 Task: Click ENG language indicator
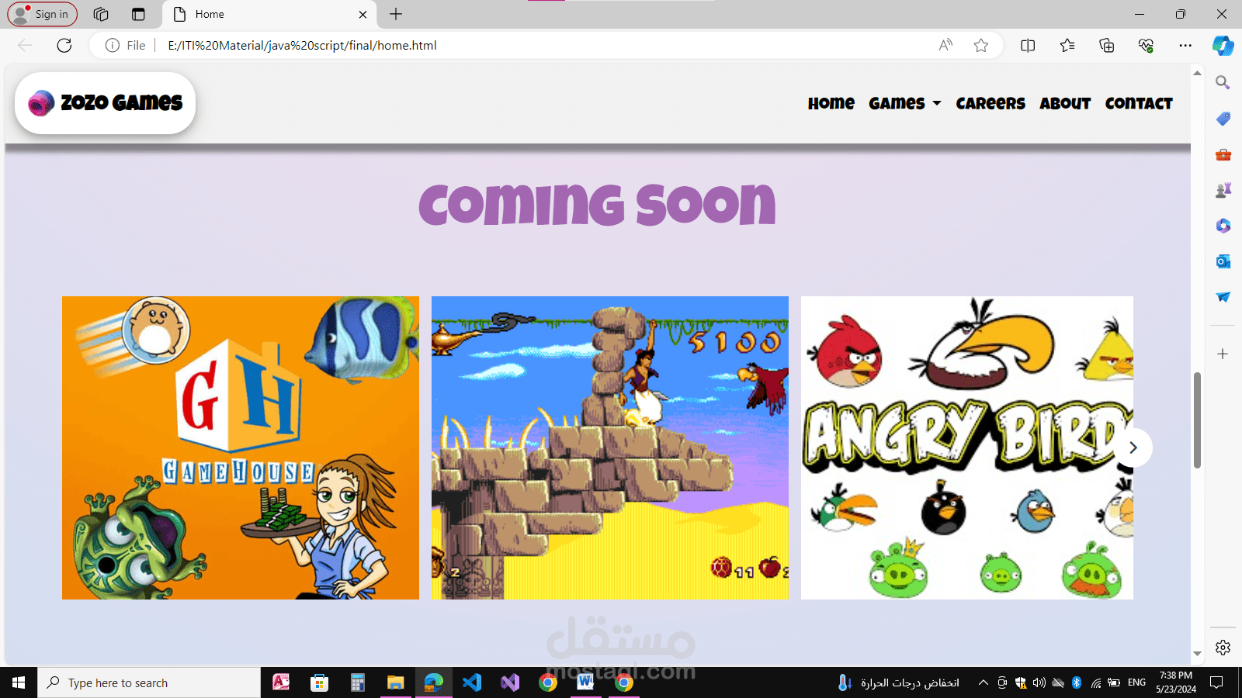coord(1136,682)
